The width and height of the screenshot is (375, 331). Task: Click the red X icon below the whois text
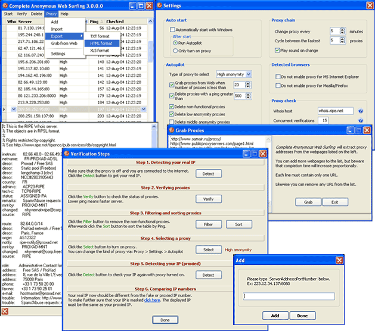pyautogui.click(x=5, y=311)
